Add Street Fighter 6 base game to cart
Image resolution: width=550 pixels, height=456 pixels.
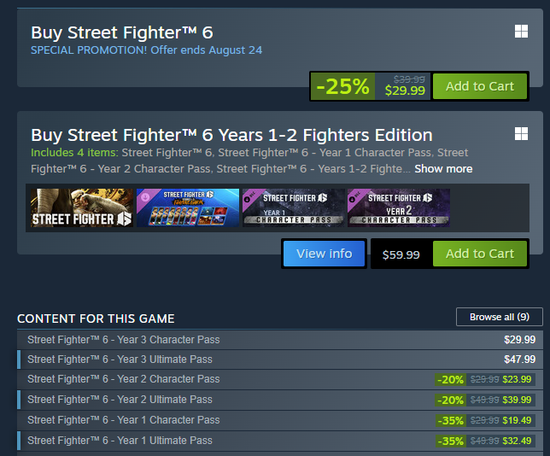tap(480, 86)
